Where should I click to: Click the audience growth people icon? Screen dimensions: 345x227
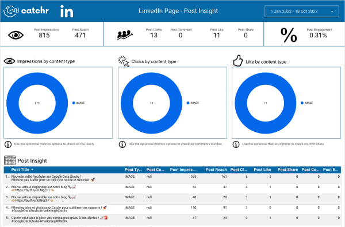pyautogui.click(x=125, y=35)
